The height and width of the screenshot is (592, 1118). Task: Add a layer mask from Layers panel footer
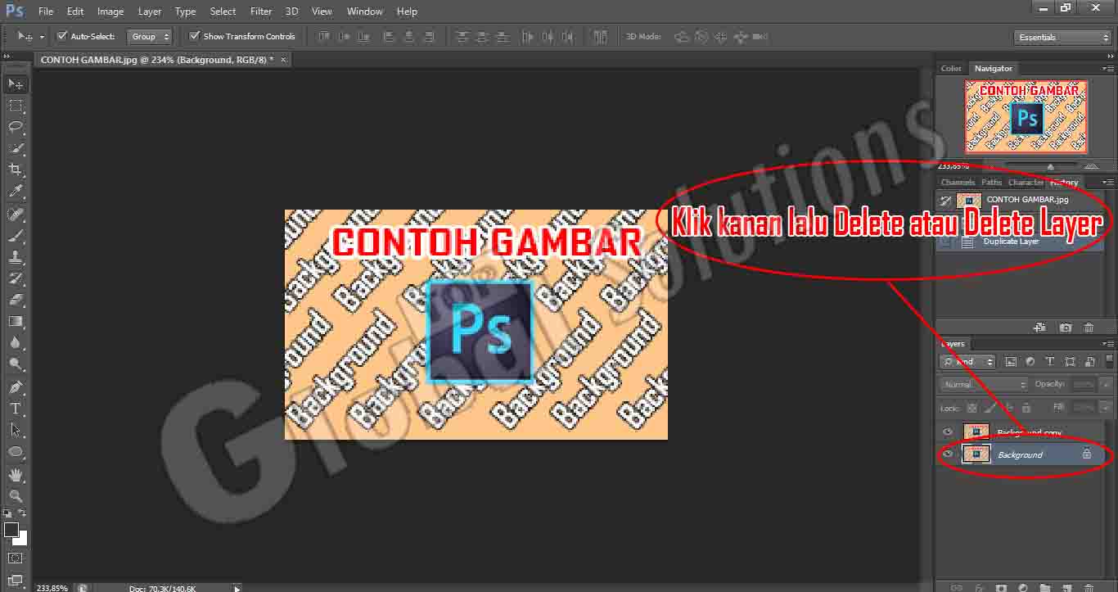[1000, 587]
